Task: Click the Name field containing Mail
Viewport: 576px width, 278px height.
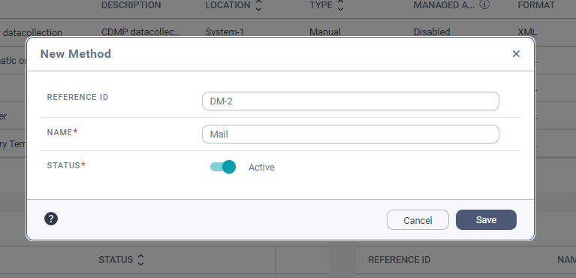Action: [x=351, y=134]
